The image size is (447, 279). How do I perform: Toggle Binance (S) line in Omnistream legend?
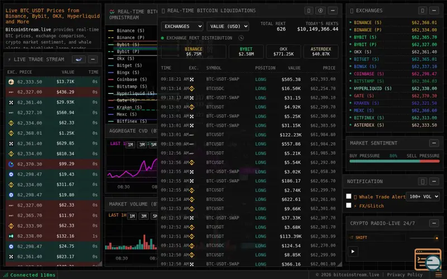pyautogui.click(x=127, y=31)
